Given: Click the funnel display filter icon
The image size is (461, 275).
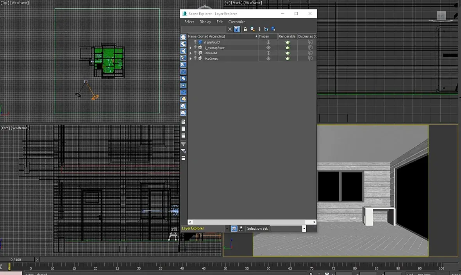Looking at the screenshot, I should coord(183,144).
